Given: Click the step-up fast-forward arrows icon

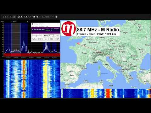Looking at the screenshot, I should (56, 17).
